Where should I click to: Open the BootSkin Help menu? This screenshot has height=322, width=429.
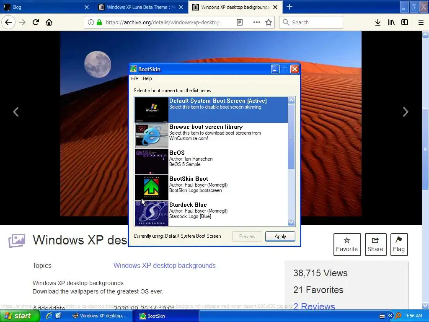click(147, 78)
